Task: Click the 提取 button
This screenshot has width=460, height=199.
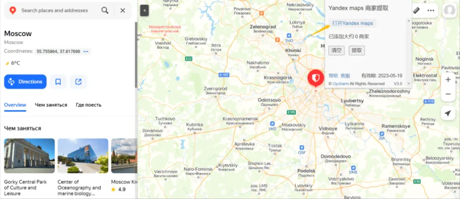Action: coord(357,50)
